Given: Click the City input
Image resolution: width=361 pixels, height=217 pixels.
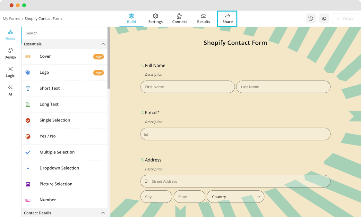Looking at the screenshot, I should coord(156,197).
